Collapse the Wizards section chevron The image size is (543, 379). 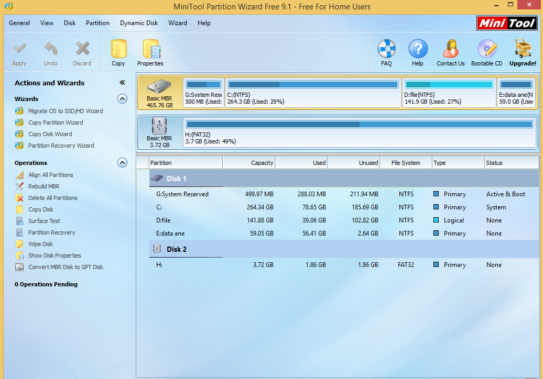tap(122, 99)
